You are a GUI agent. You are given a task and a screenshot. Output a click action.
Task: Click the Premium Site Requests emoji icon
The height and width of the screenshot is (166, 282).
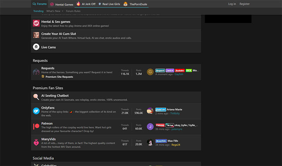43,76
